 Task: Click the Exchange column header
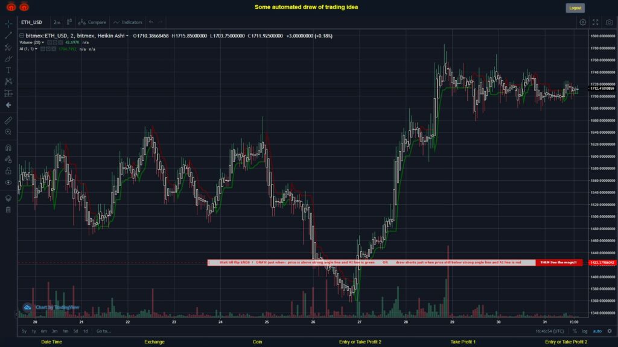coord(154,342)
